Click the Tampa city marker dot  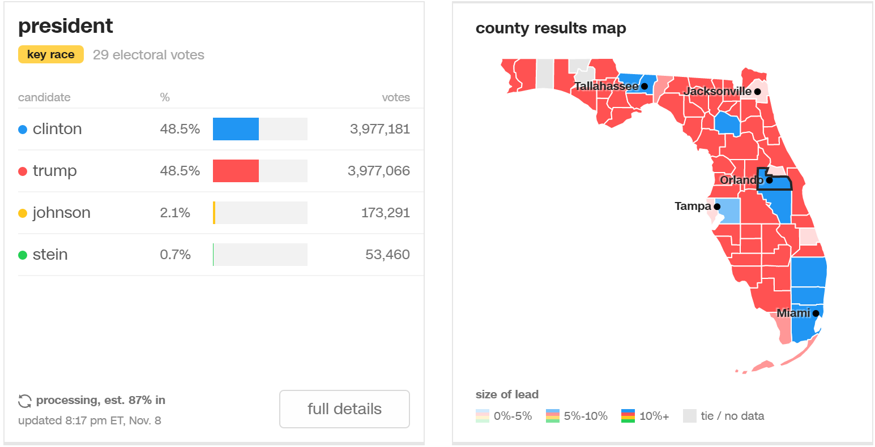tap(717, 207)
